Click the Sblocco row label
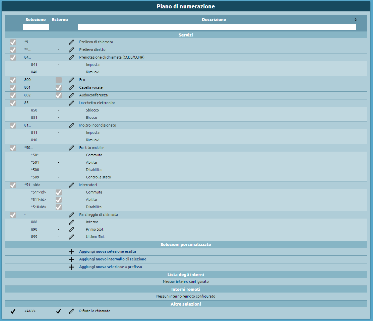The image size is (373, 321). 92,110
